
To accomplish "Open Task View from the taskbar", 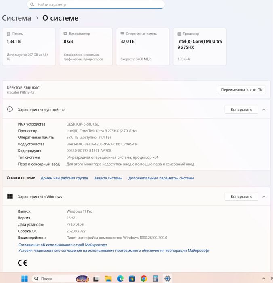I will pyautogui.click(x=96, y=279).
